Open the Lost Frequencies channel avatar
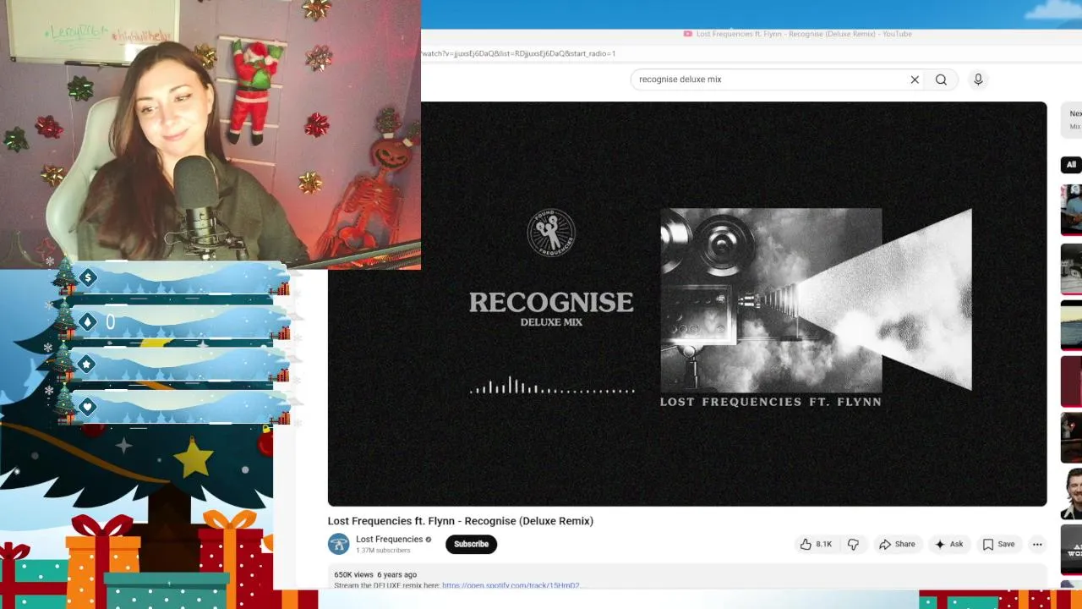The image size is (1082, 609). [339, 544]
